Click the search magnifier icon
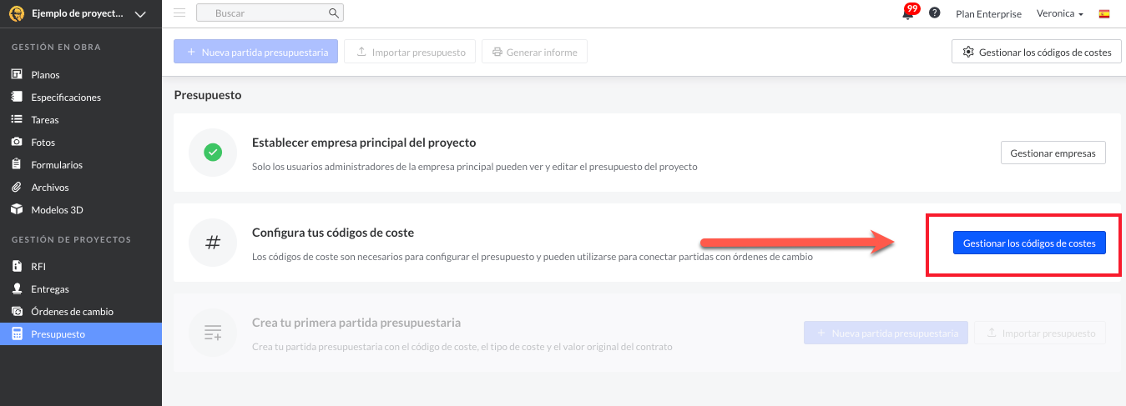Viewport: 1126px width, 406px height. 333,13
